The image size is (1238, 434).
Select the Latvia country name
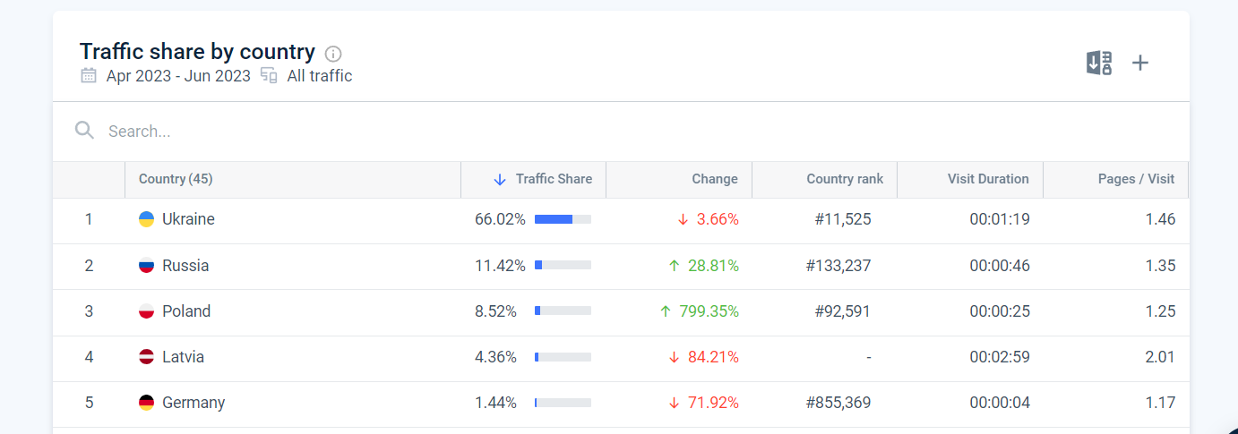click(183, 357)
